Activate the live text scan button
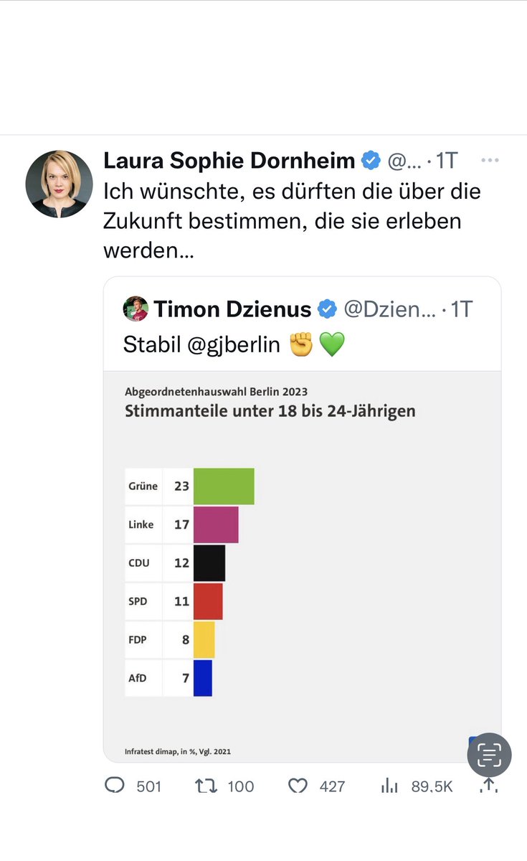Screen dimensions: 527x861 click(x=489, y=755)
